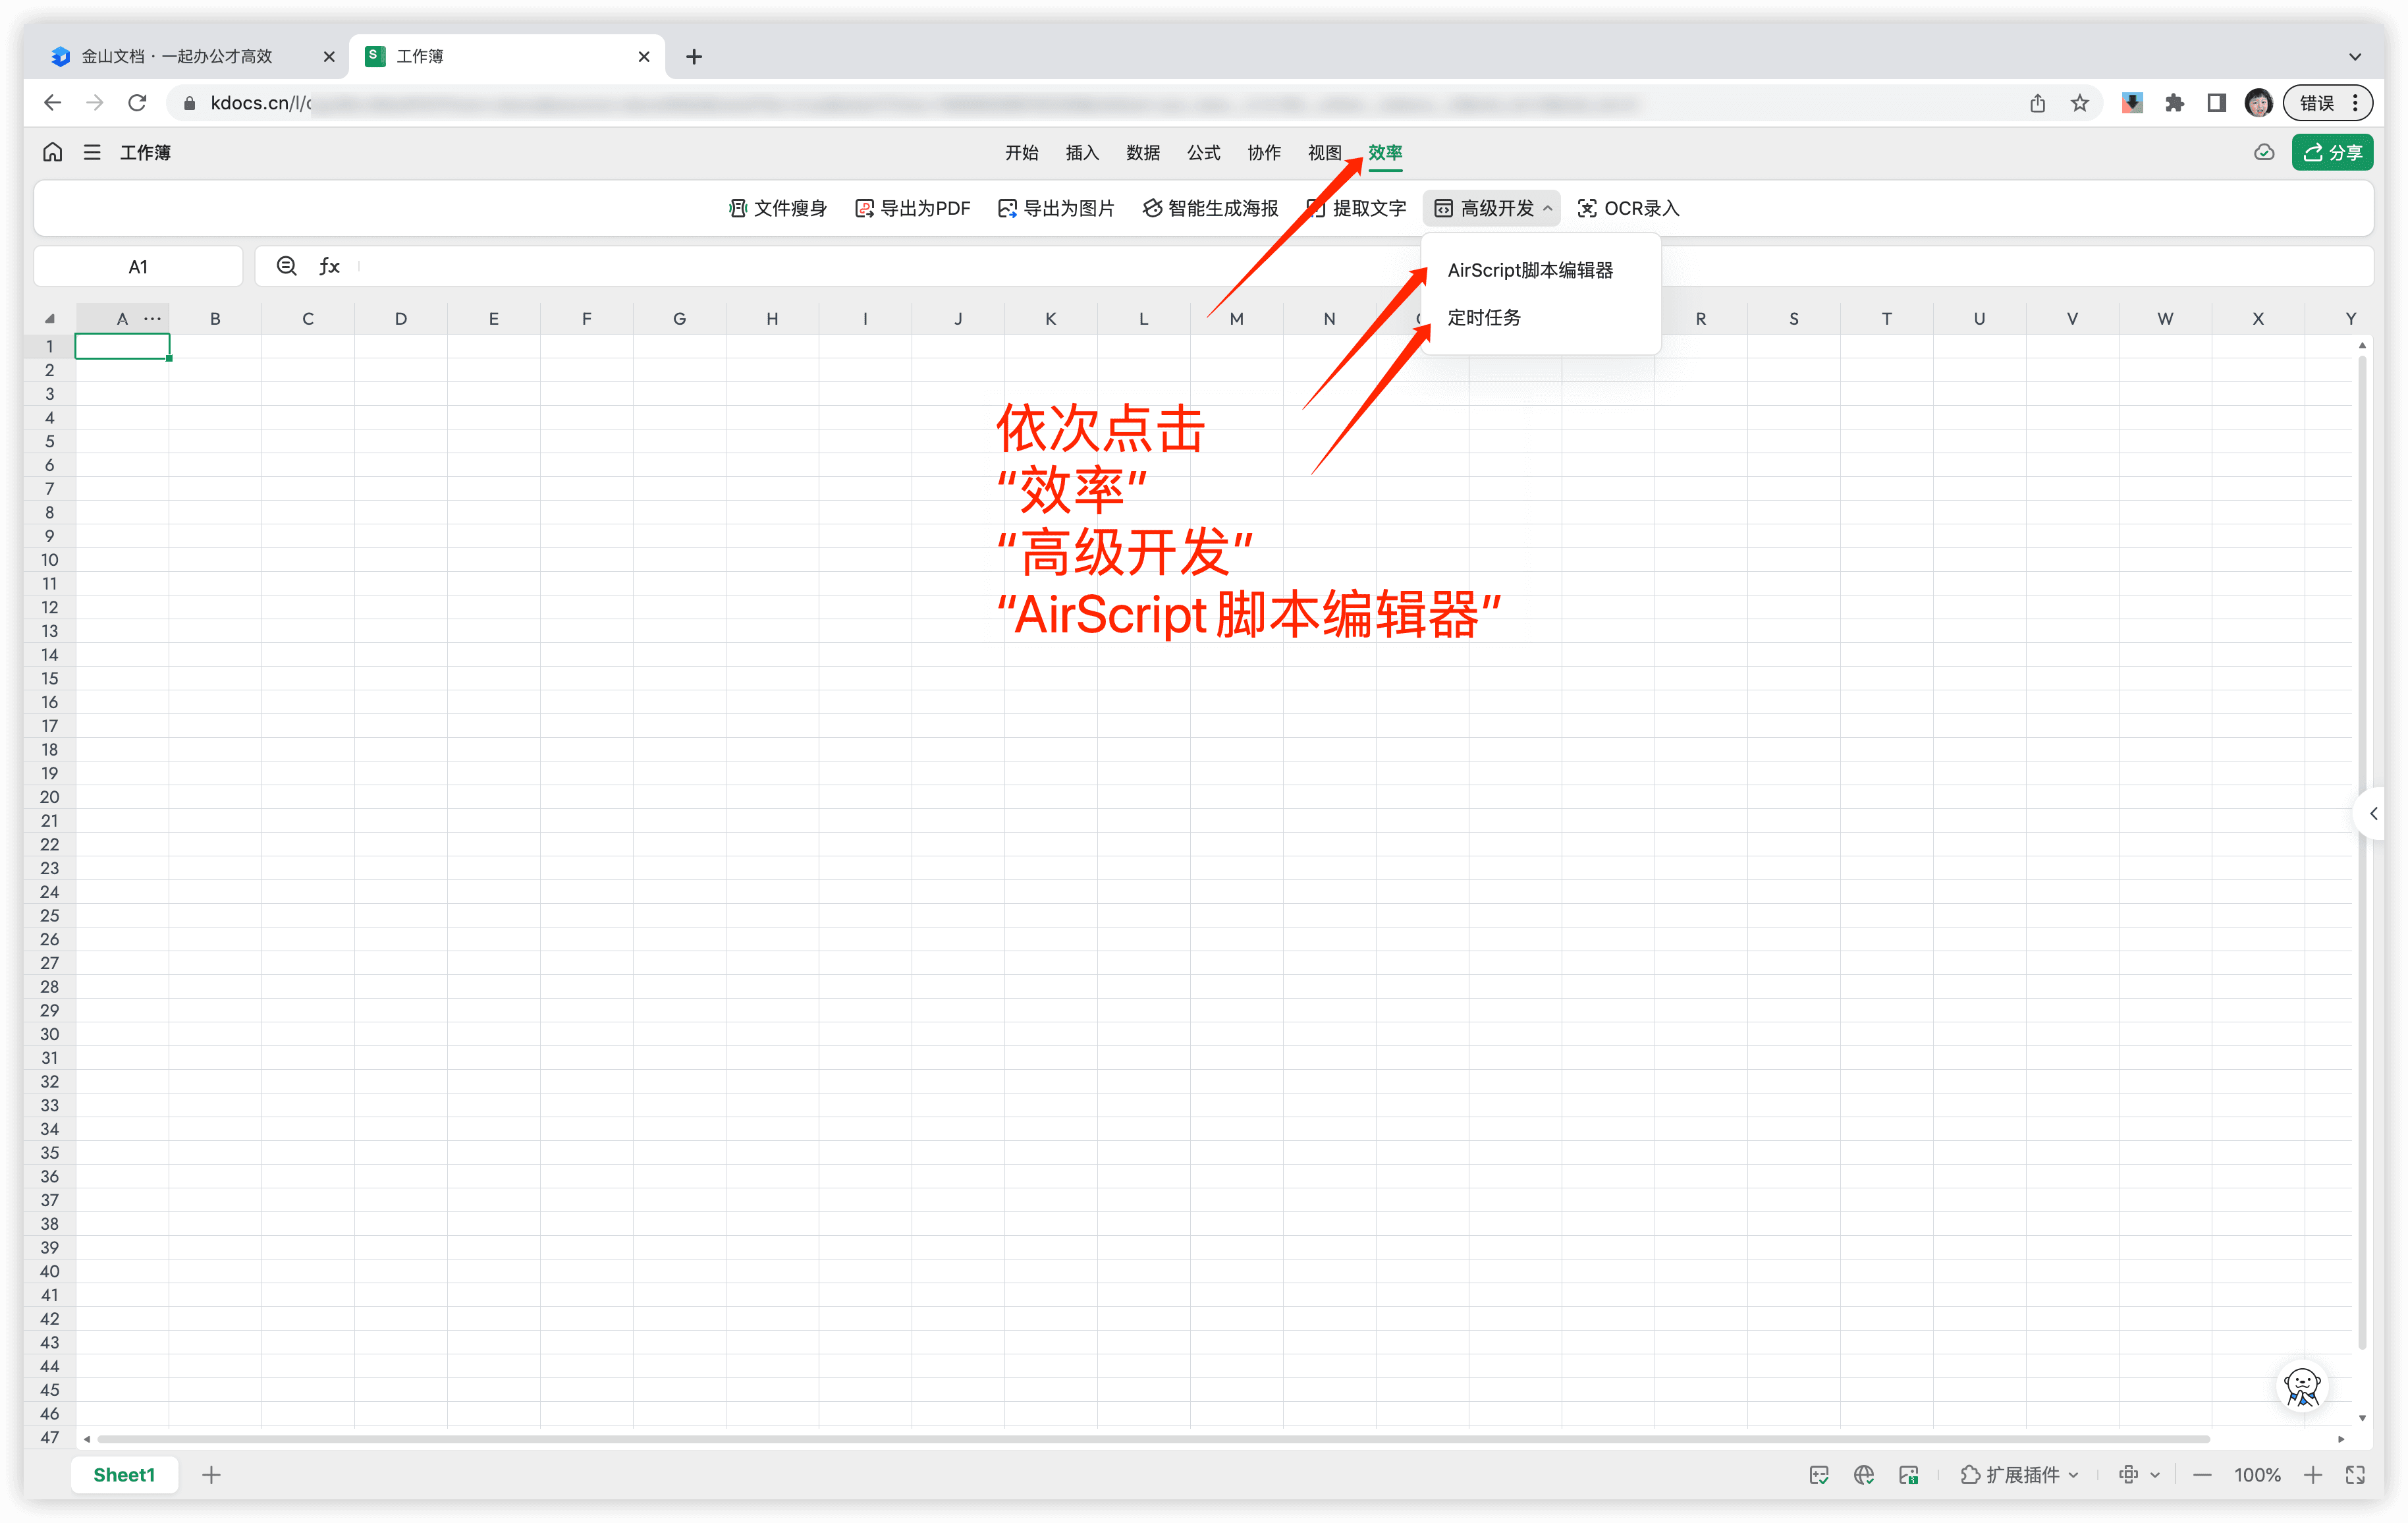Expand the right side panel arrow
This screenshot has width=2408, height=1523.
tap(2373, 814)
